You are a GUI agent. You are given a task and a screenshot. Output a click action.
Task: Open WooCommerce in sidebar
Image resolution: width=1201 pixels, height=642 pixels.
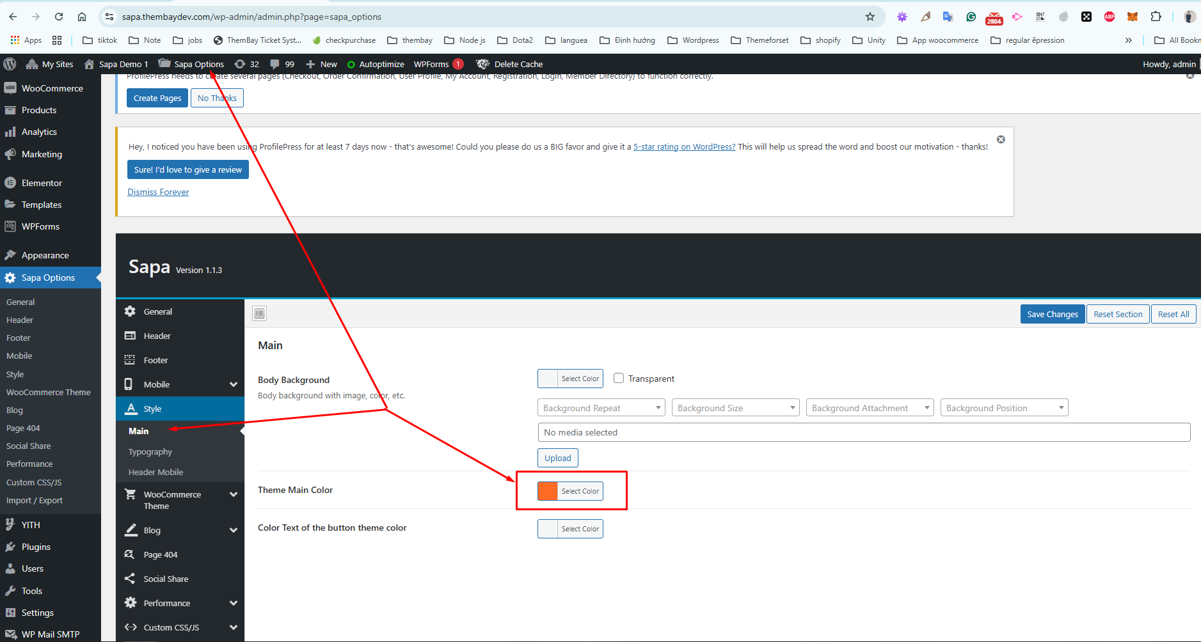(51, 88)
